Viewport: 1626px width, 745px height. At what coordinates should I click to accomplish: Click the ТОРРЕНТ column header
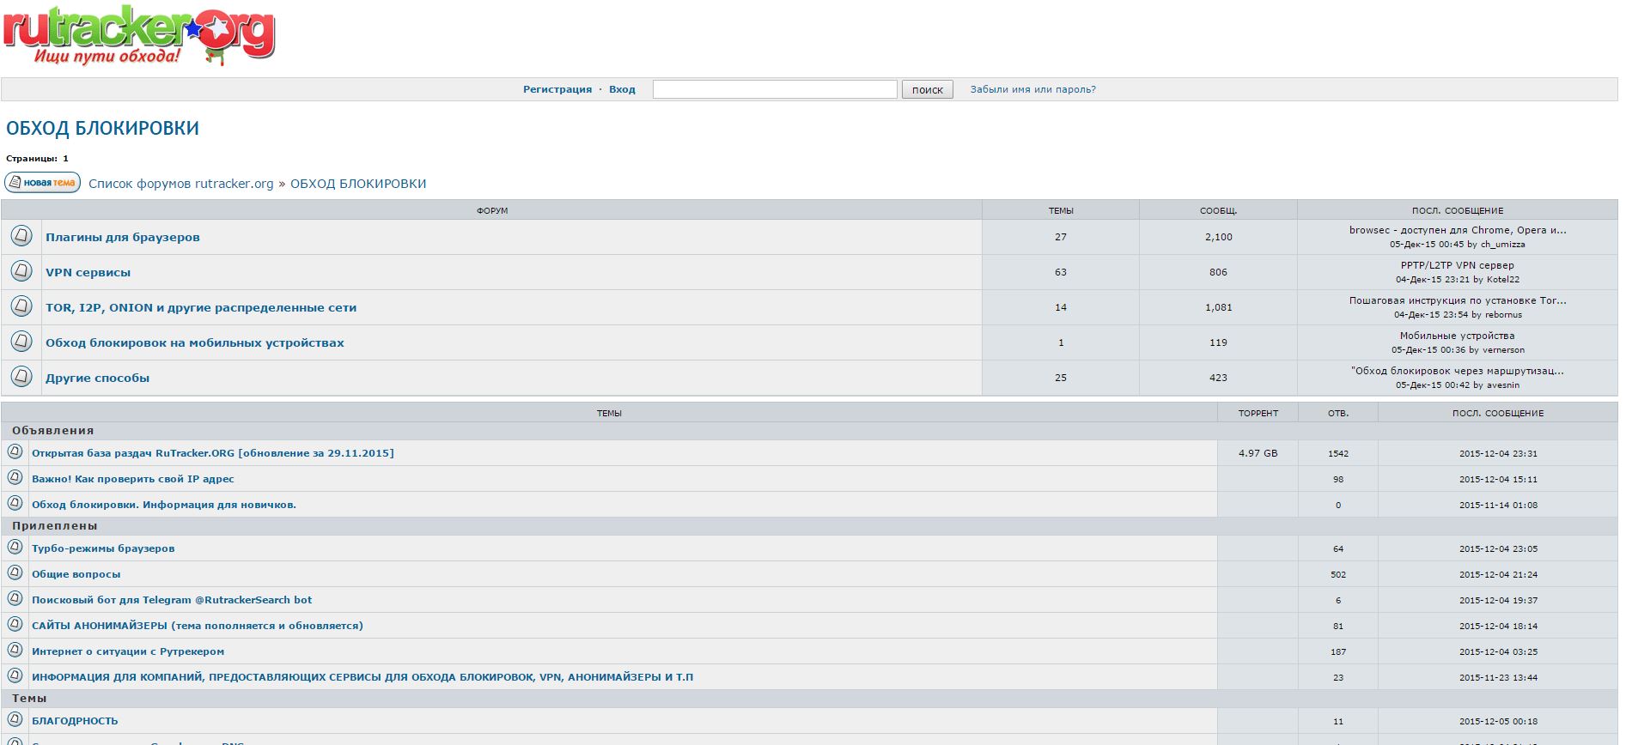(x=1258, y=413)
